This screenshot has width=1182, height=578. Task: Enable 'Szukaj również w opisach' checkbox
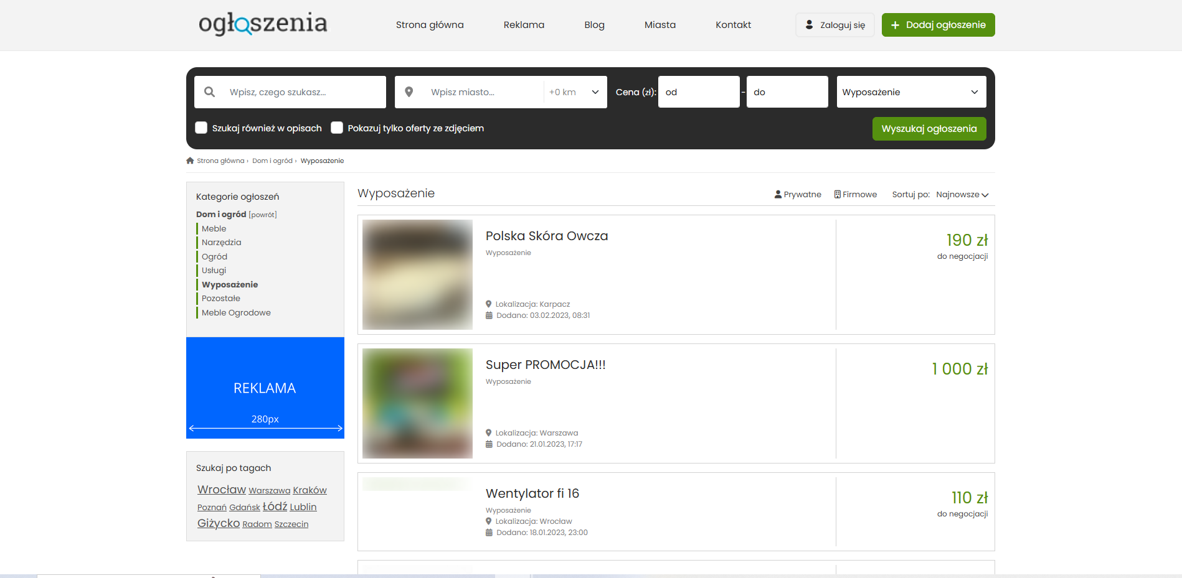[x=201, y=128]
